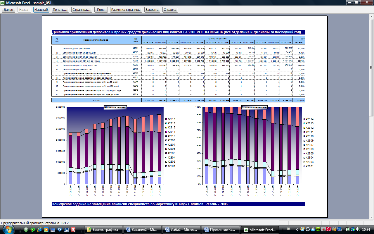Click the preview scrollbar down arrow
The image size is (374, 234).
(x=371, y=218)
